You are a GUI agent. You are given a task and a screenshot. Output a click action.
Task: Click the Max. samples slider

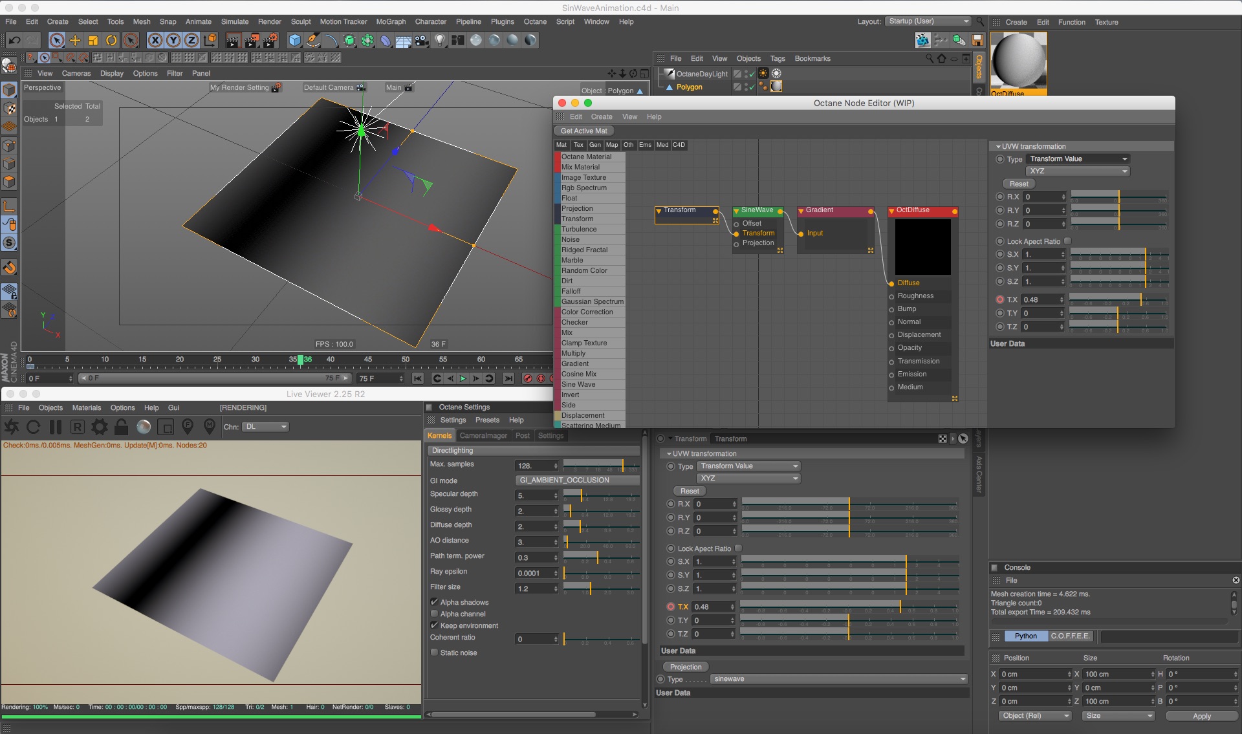[x=601, y=464]
